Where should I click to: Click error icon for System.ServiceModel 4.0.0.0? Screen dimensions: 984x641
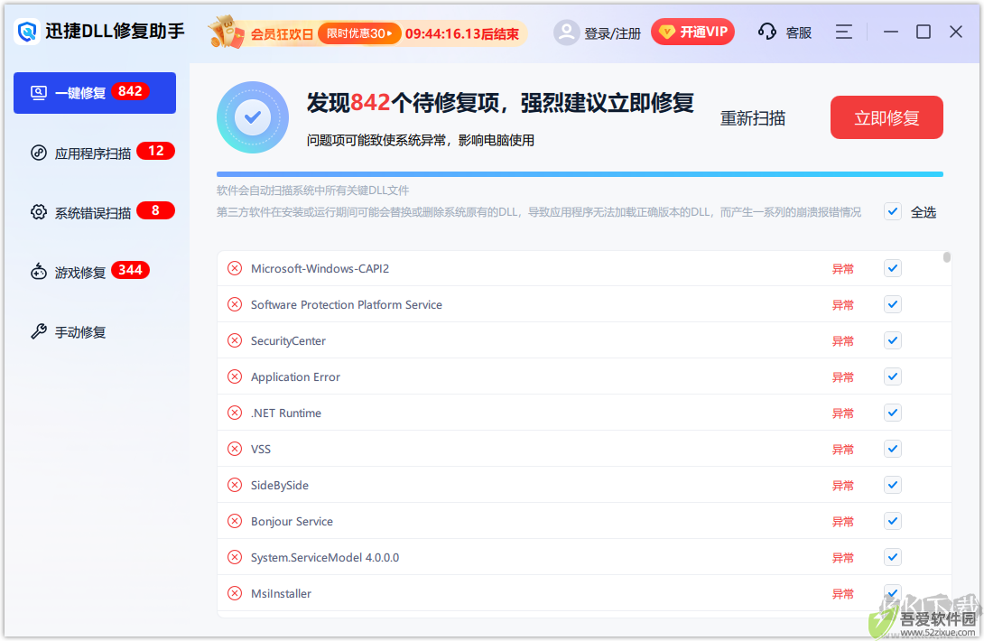(235, 558)
